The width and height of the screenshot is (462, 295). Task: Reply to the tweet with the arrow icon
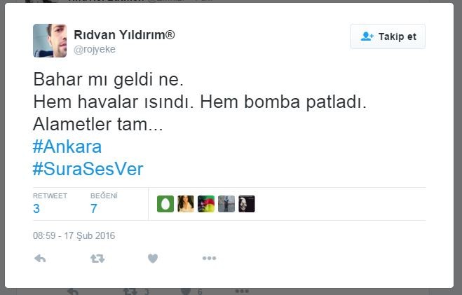tap(40, 259)
